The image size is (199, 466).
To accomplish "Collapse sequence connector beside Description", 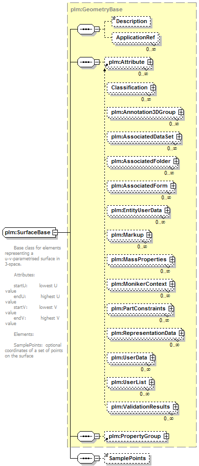I will (97, 29).
